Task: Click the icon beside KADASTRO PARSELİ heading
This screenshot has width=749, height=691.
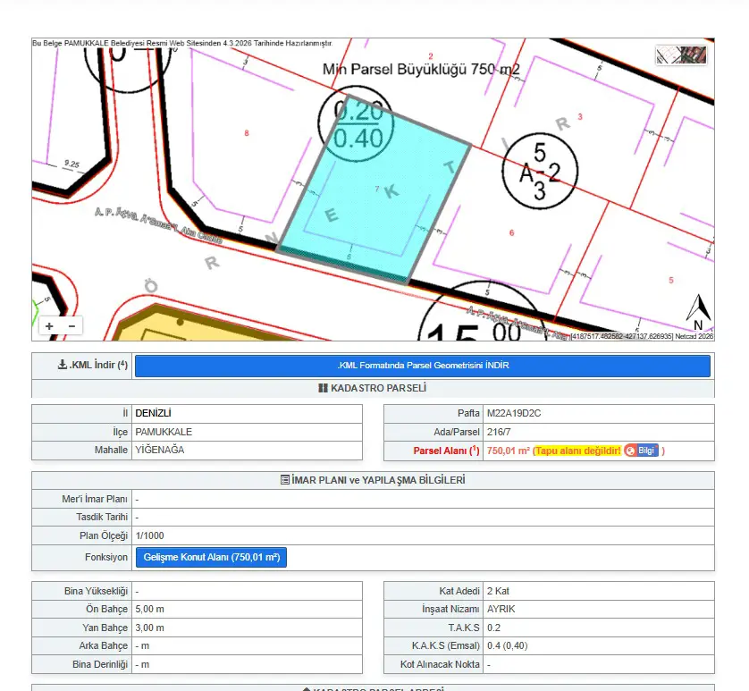Action: click(323, 388)
